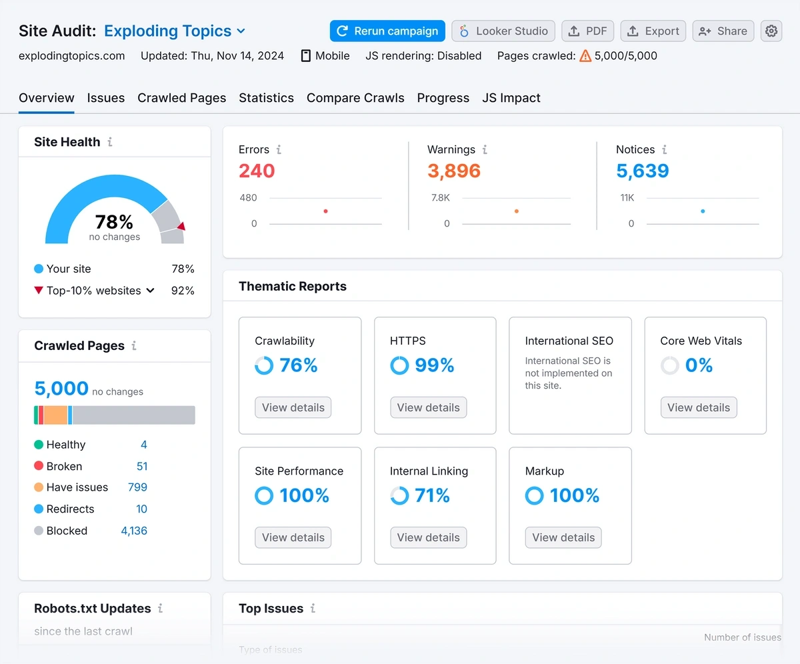Viewport: 800px width, 664px height.
Task: Click the Site Performance donut icon
Action: pos(264,495)
